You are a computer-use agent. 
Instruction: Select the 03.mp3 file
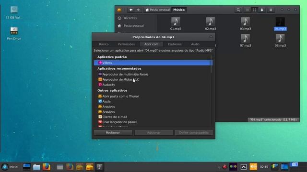245,23
